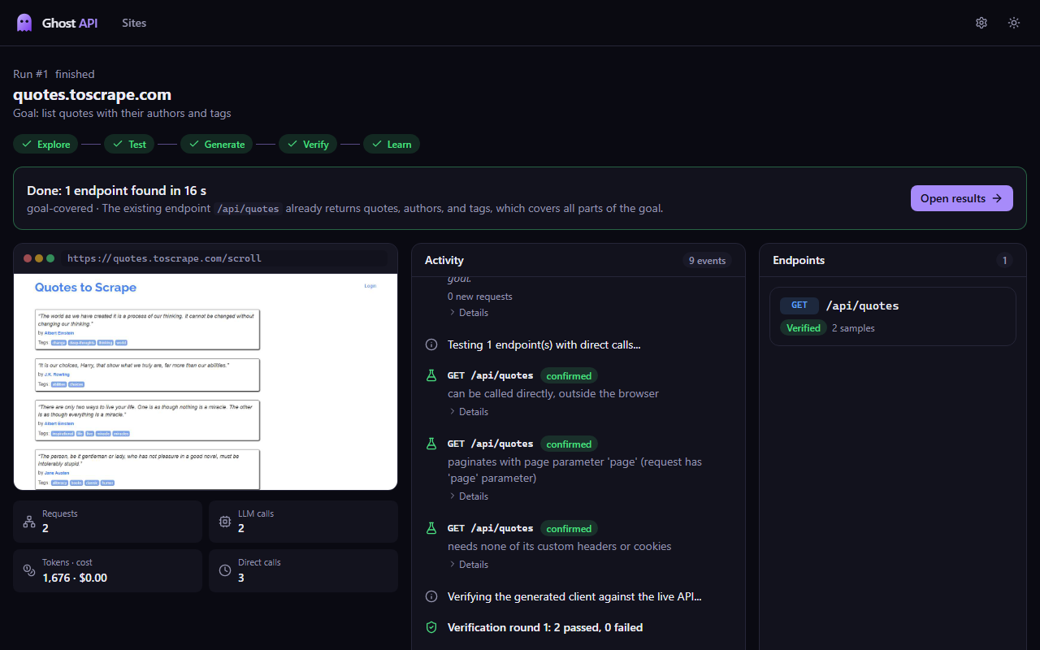Image resolution: width=1040 pixels, height=650 pixels.
Task: Click the Endpoints count badge '1'
Action: 1005,261
